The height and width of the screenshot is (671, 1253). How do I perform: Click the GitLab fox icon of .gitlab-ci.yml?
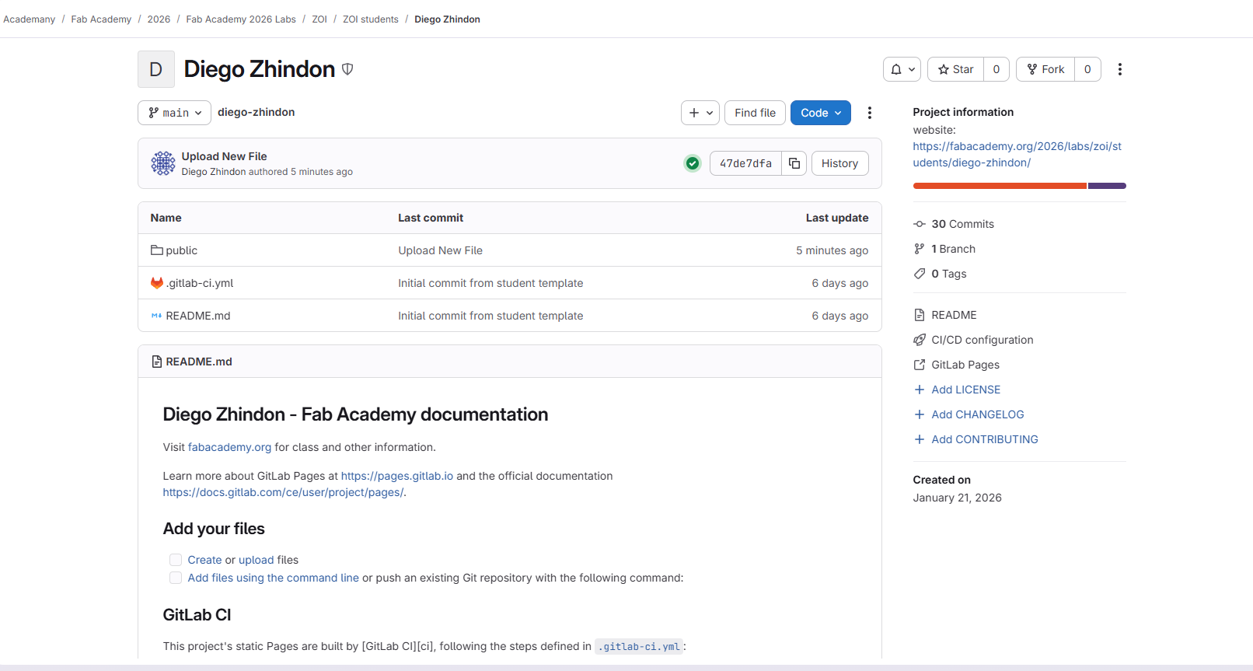click(x=157, y=283)
